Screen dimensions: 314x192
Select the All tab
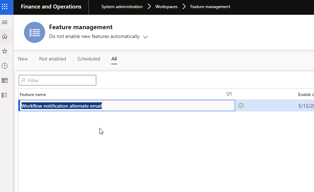(x=114, y=59)
